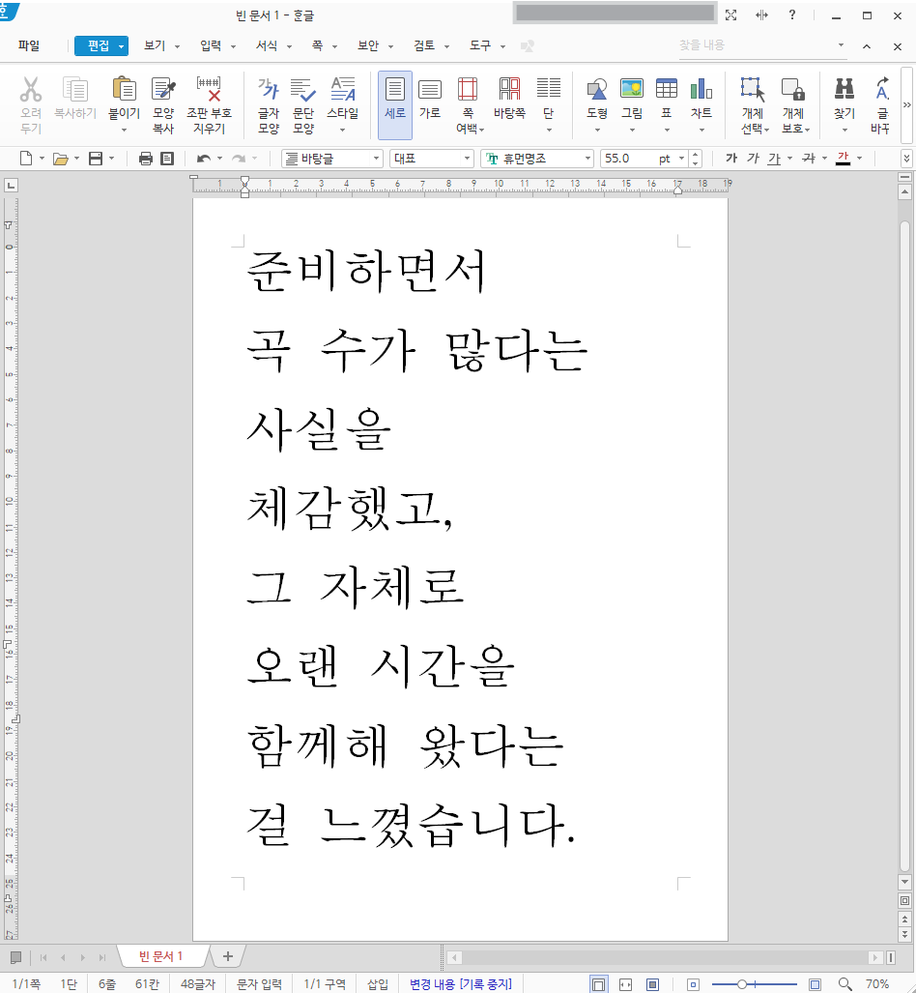Image resolution: width=916 pixels, height=993 pixels.
Task: Open the 휴먼명조 font dropdown
Action: click(587, 158)
